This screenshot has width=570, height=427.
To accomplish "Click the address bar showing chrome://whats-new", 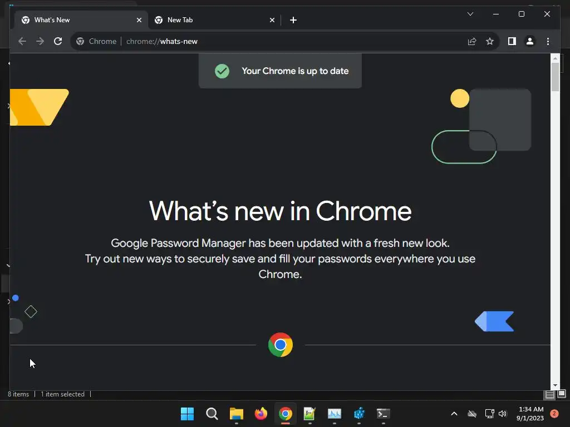I will 286,41.
